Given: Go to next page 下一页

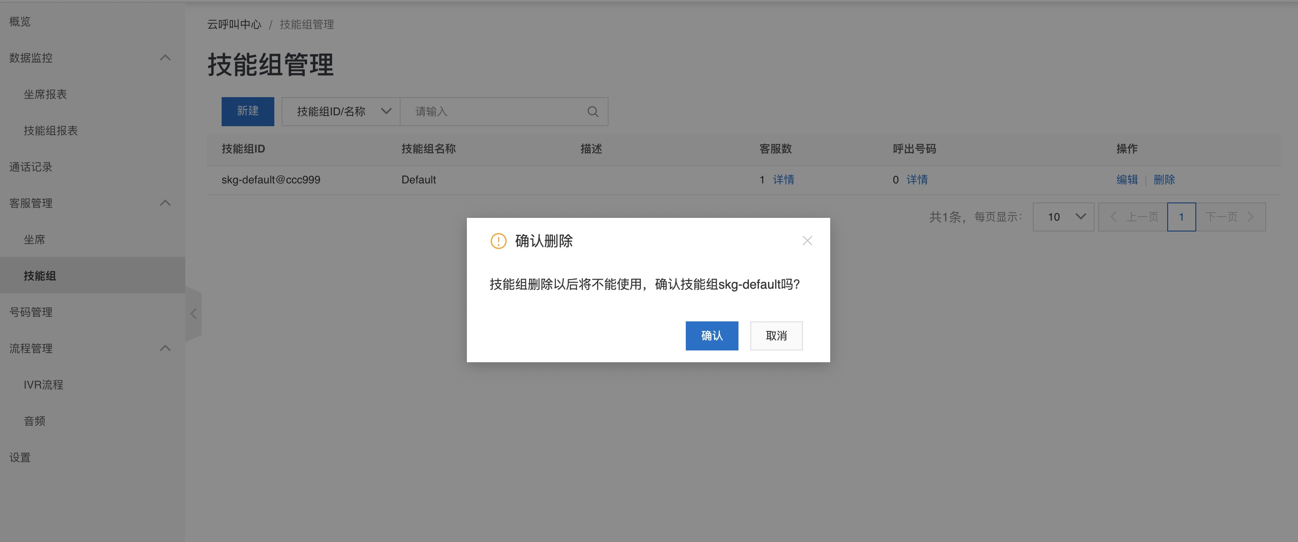Looking at the screenshot, I should pos(1230,217).
